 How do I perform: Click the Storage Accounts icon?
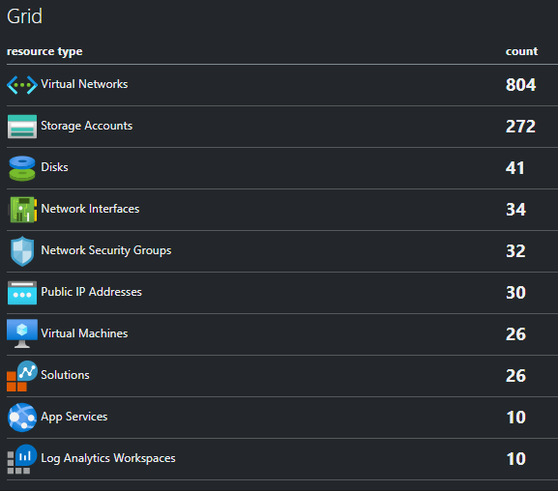[22, 127]
